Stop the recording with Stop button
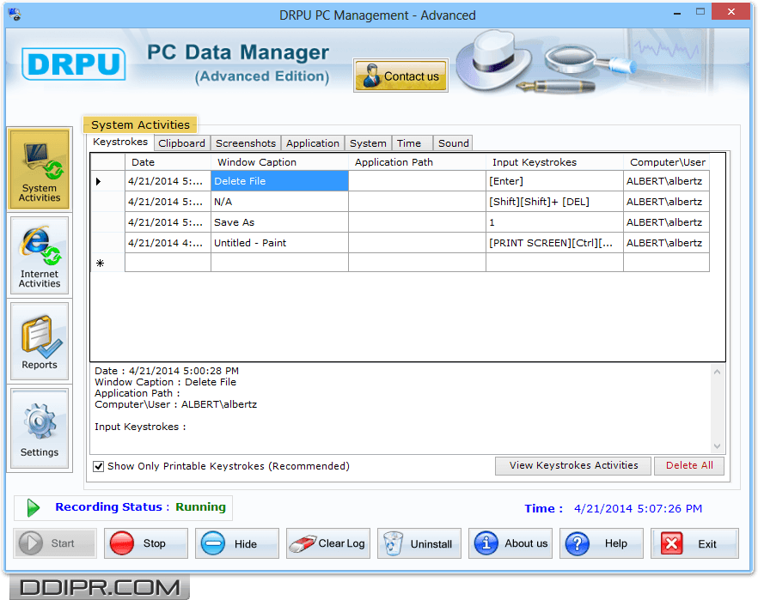 click(x=146, y=543)
